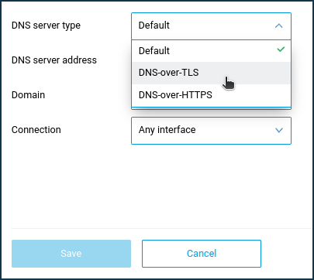Choose DNS-over-TLS from the list

point(211,73)
